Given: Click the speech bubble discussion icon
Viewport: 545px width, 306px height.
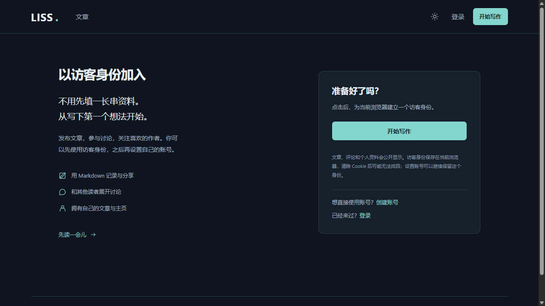Looking at the screenshot, I should [x=63, y=192].
